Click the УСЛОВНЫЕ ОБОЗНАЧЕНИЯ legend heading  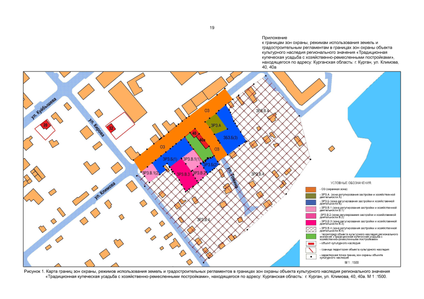click(x=351, y=183)
